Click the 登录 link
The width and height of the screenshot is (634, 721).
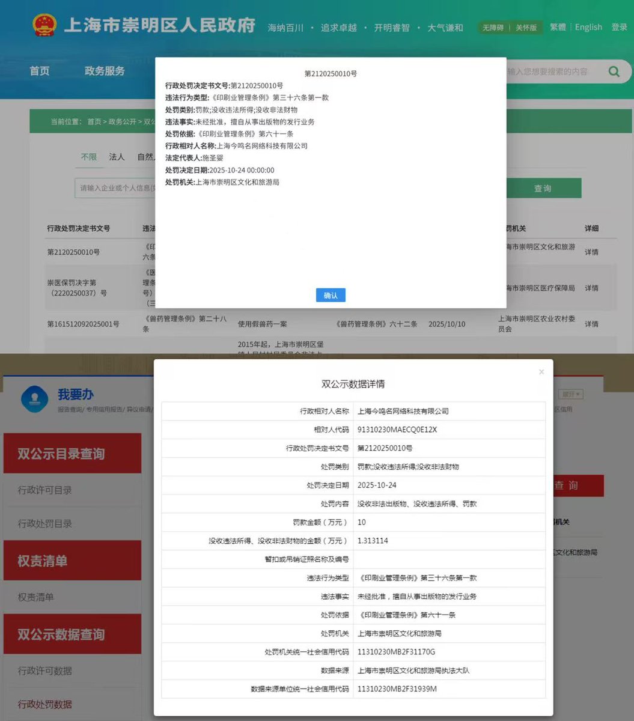(x=620, y=27)
